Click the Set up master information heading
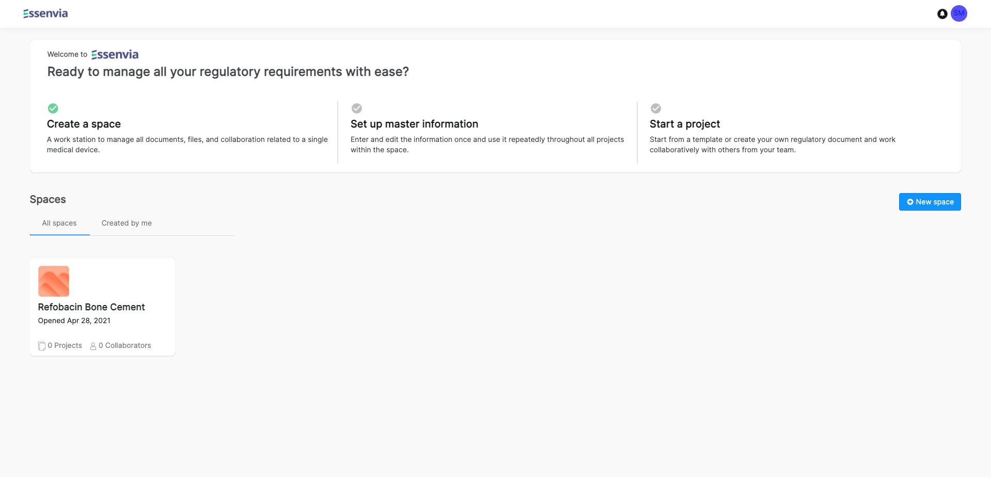Viewport: 991px width, 478px height. [x=414, y=124]
